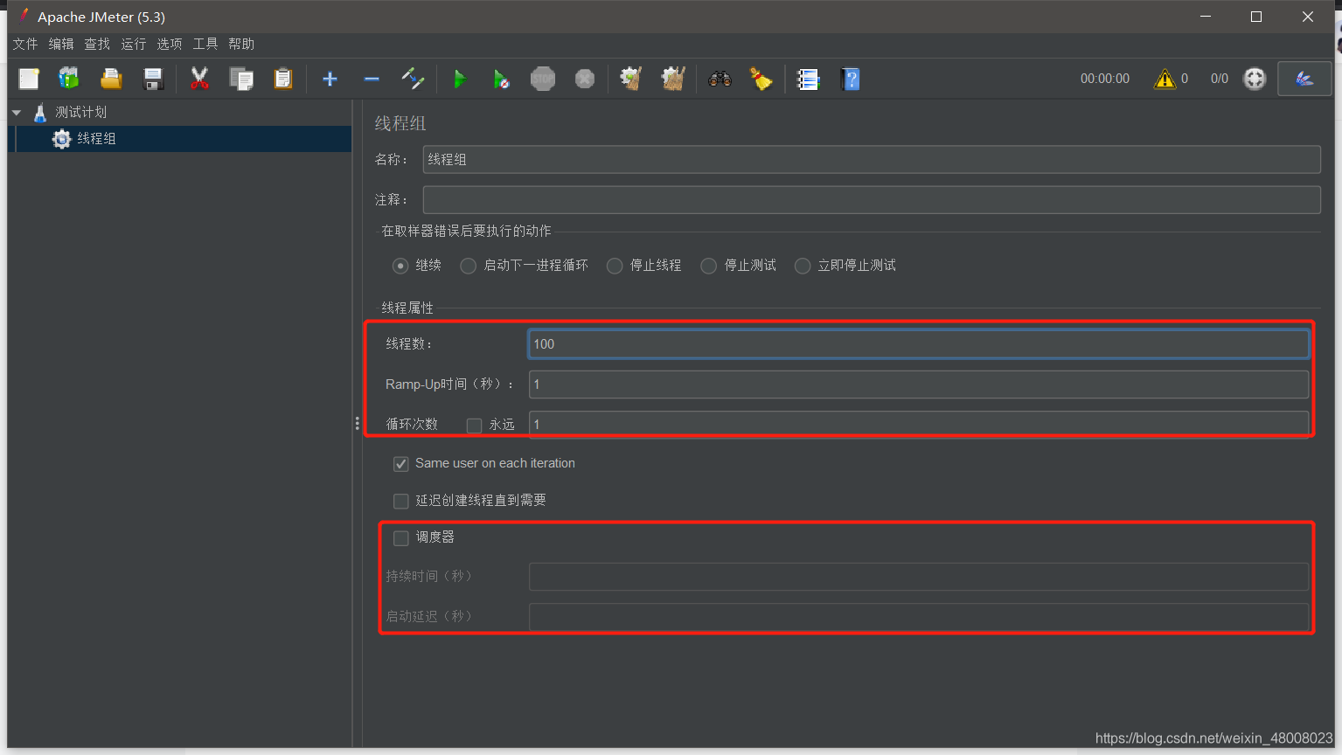The image size is (1342, 755).
Task: Click the Open file folder icon
Action: [111, 79]
